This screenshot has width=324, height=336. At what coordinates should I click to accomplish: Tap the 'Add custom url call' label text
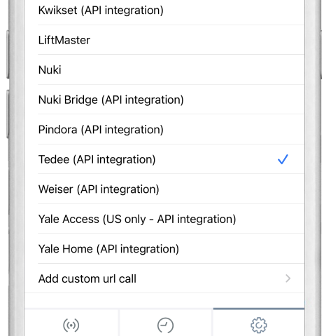coord(87,278)
